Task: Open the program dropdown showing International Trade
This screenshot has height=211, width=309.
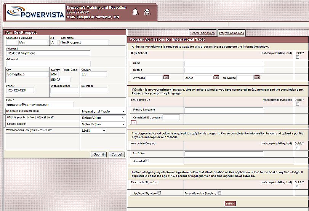Action: point(103,111)
